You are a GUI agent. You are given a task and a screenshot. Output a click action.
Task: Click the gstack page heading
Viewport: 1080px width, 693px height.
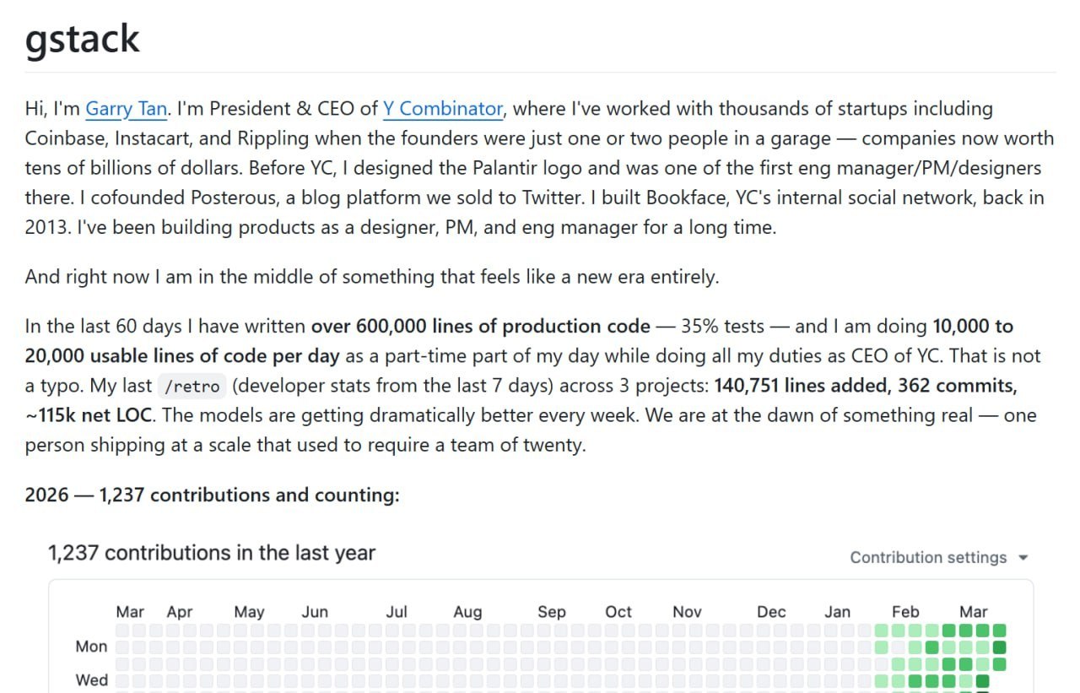82,38
